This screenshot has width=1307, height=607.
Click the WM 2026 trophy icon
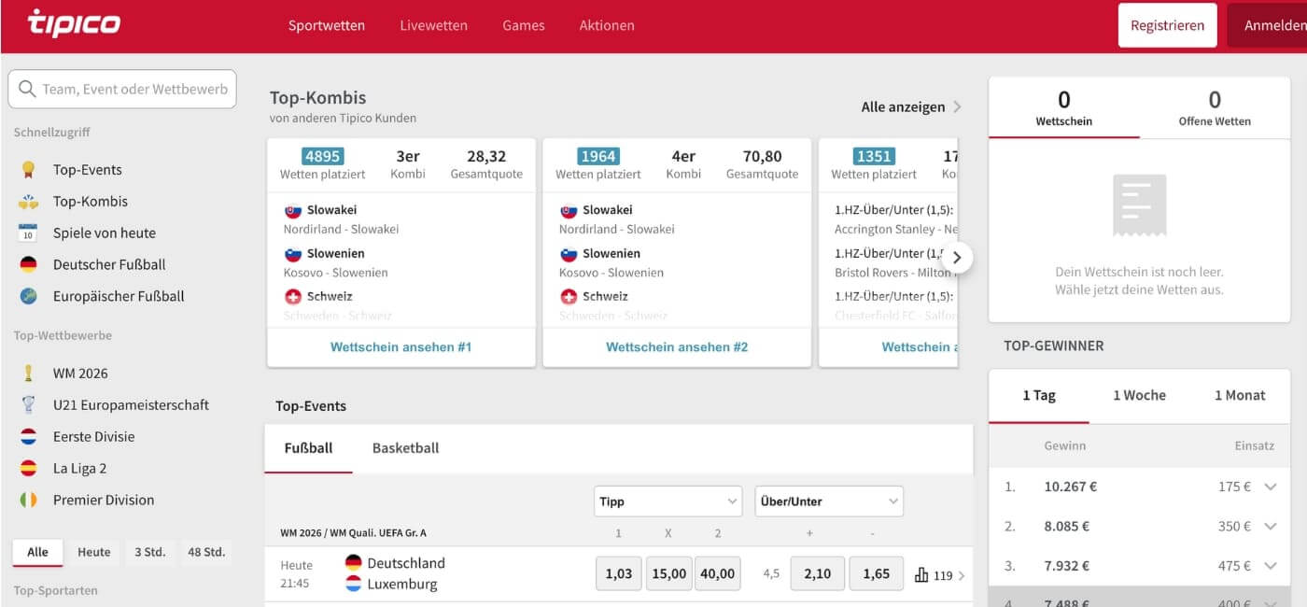[x=28, y=374]
